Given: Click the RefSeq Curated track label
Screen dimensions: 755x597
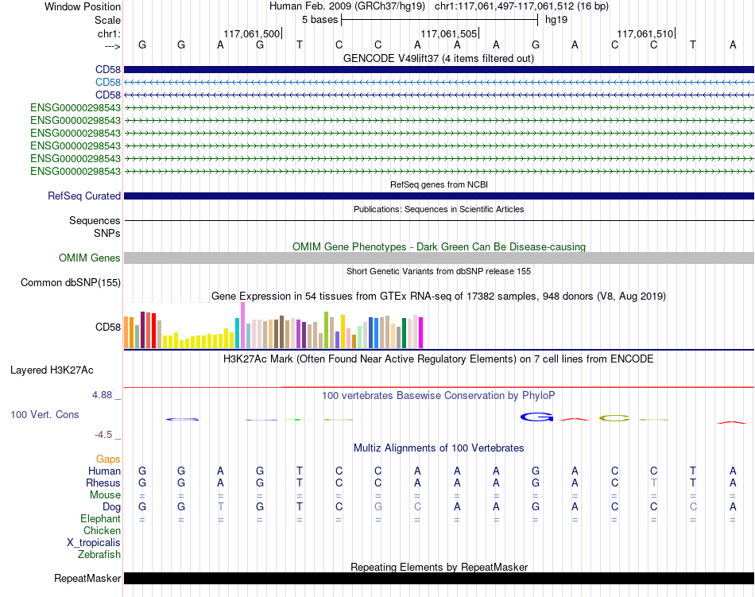Looking at the screenshot, I should click(x=84, y=196).
